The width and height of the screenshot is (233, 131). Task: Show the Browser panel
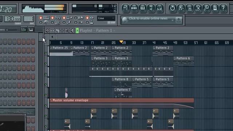(x=151, y=8)
